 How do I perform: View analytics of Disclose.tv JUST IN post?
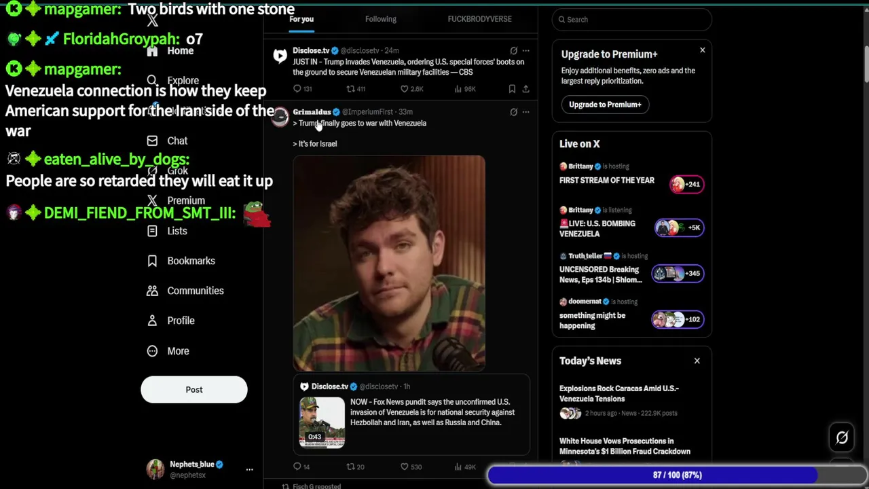[464, 89]
